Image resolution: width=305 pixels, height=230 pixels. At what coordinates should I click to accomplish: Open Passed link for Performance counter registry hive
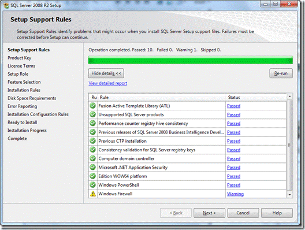point(233,123)
